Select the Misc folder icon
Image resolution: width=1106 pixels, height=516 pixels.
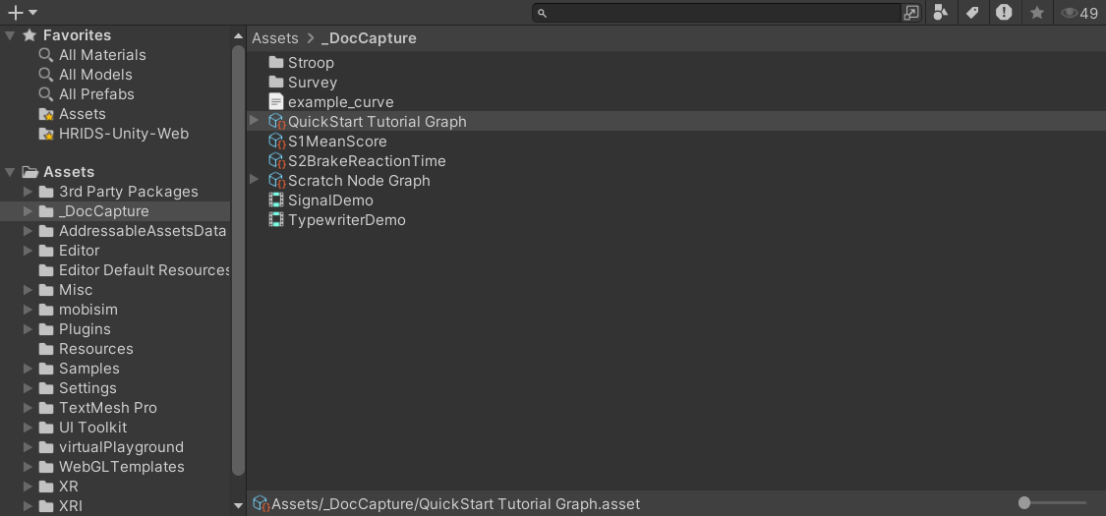pyautogui.click(x=46, y=290)
